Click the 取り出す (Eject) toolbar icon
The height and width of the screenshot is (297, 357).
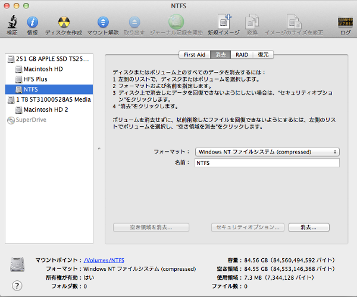click(133, 23)
